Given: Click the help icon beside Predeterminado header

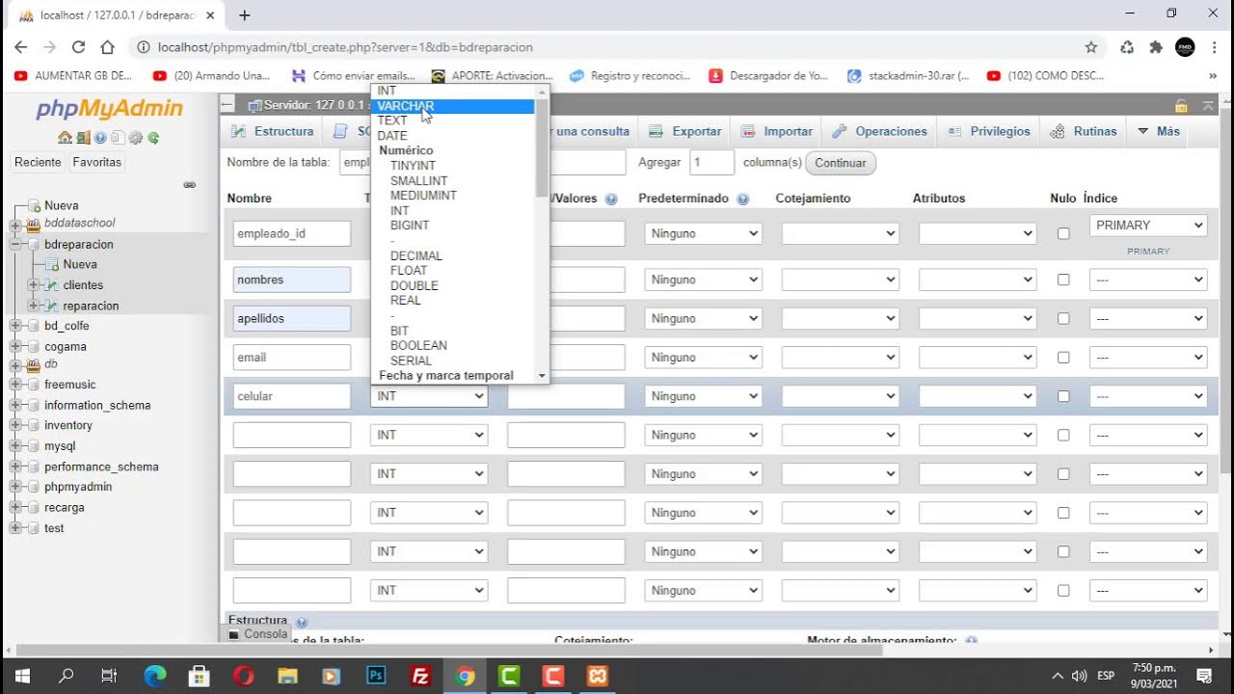Looking at the screenshot, I should [x=743, y=199].
